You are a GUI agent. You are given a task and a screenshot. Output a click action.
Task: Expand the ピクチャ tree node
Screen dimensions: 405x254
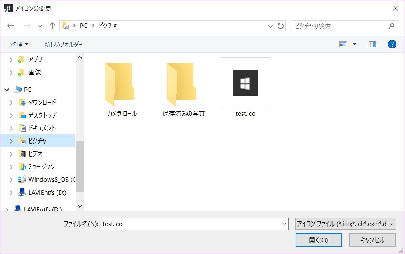(11, 141)
